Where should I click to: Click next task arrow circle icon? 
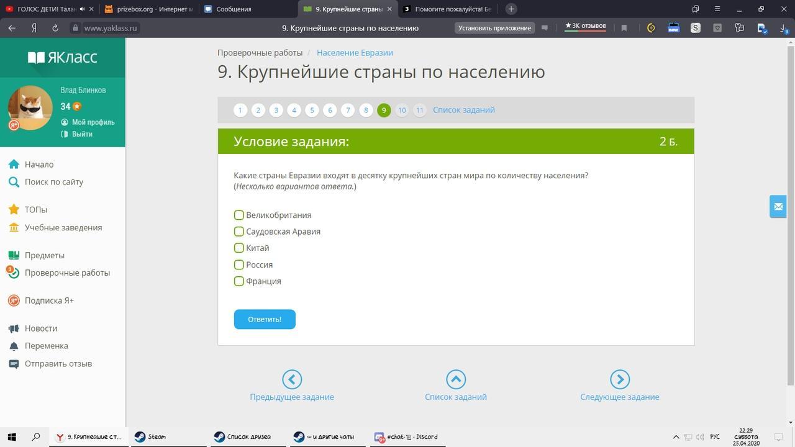click(x=620, y=379)
